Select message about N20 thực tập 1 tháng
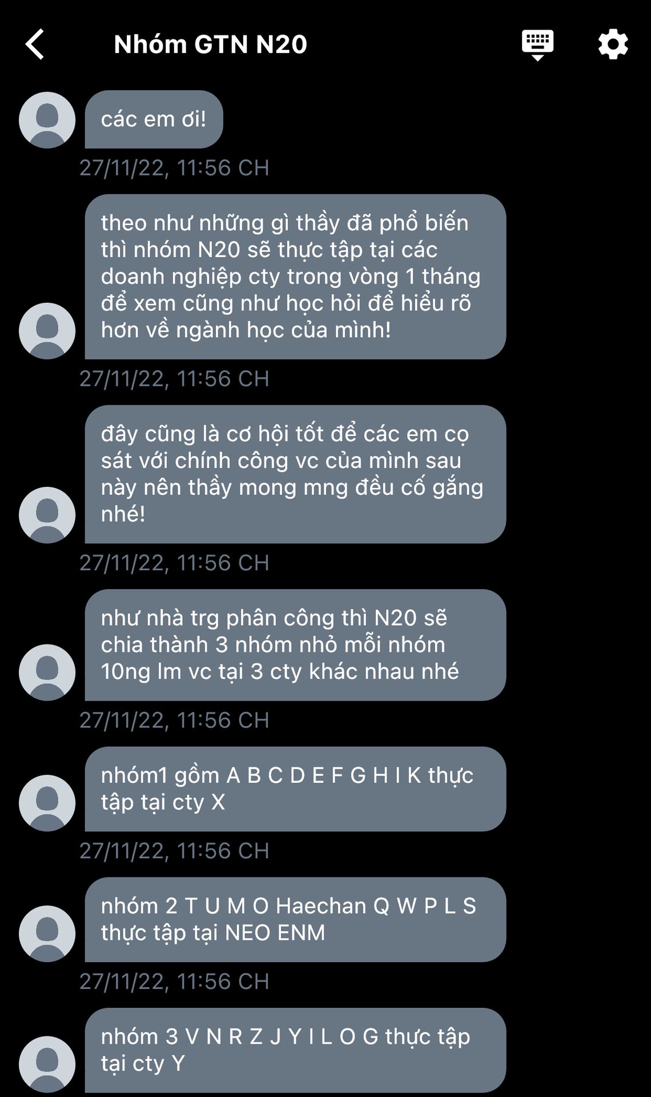Screen dimensions: 651x1097 pyautogui.click(x=295, y=277)
